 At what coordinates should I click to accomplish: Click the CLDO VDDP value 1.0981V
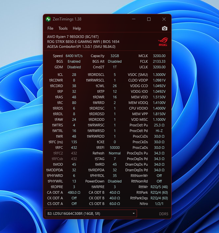coord(159,80)
